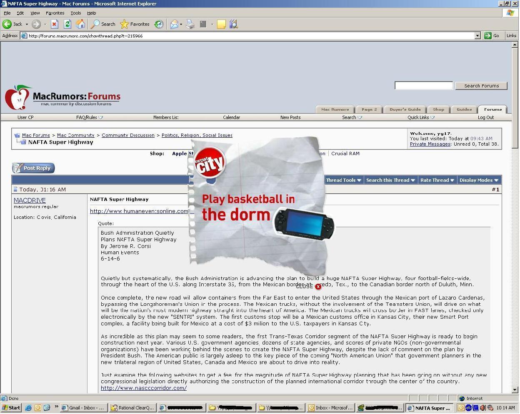The height and width of the screenshot is (414, 520).
Task: Open the Tools menu
Action: [x=75, y=13]
